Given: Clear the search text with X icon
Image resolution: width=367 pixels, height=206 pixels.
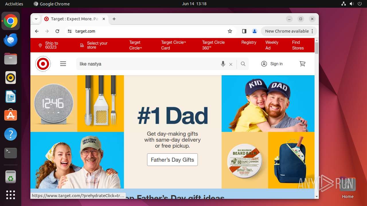Looking at the screenshot, I should point(231,64).
